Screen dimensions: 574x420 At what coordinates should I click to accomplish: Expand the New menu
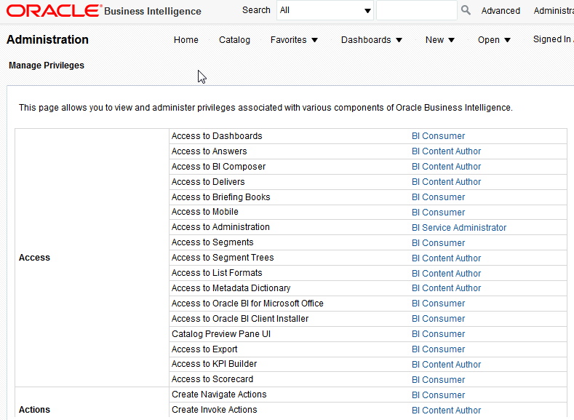(x=439, y=39)
